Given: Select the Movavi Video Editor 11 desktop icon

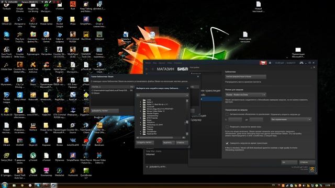Looking at the screenshot, I should click(99, 158).
